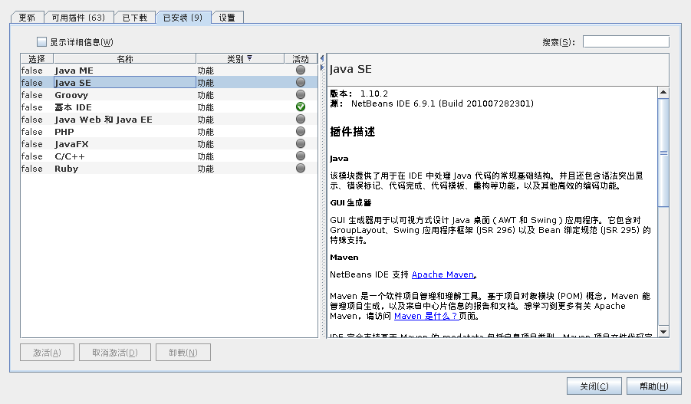The image size is (691, 404).
Task: Click the description vertical scrollbar thumb
Action: [663, 153]
